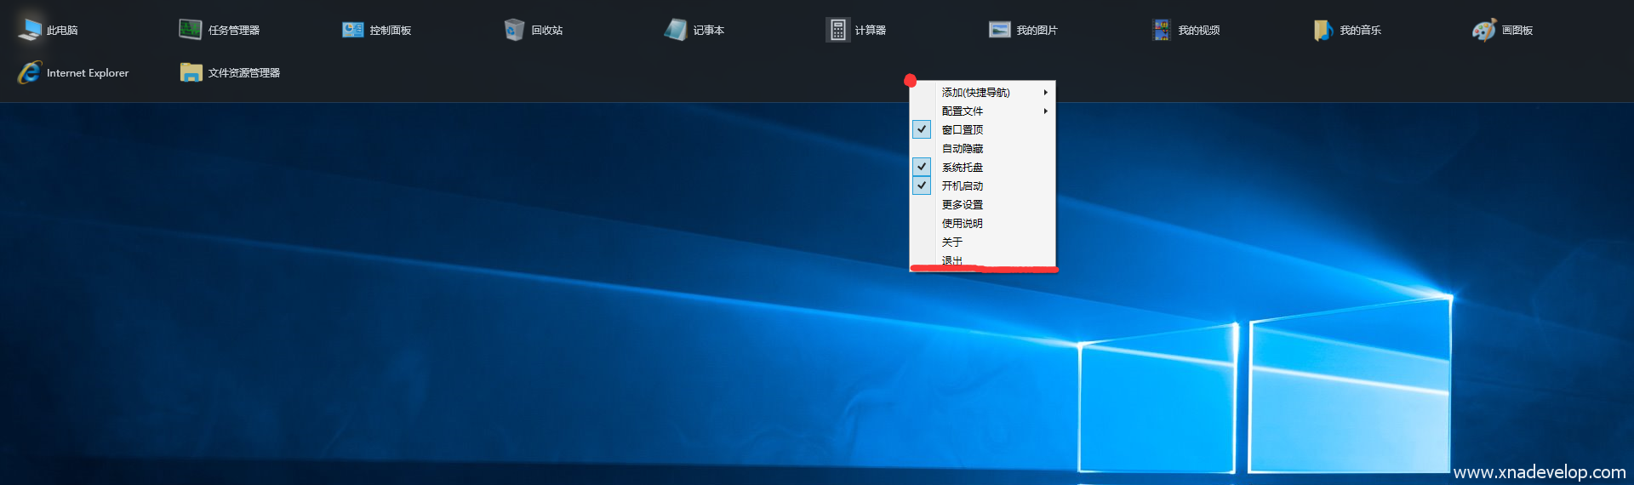This screenshot has height=485, width=1634.
Task: Open the 此电脑 computer icon
Action: click(30, 30)
